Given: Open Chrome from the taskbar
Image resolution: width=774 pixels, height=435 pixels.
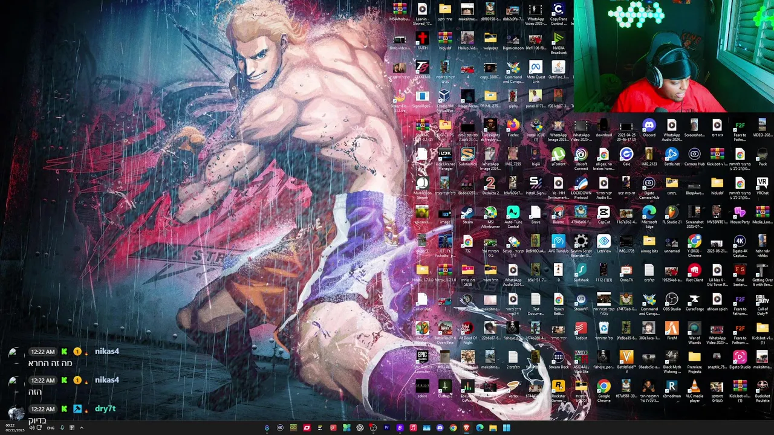Looking at the screenshot, I should click(453, 428).
